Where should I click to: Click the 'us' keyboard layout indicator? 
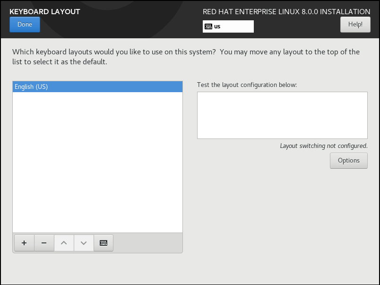pyautogui.click(x=228, y=26)
